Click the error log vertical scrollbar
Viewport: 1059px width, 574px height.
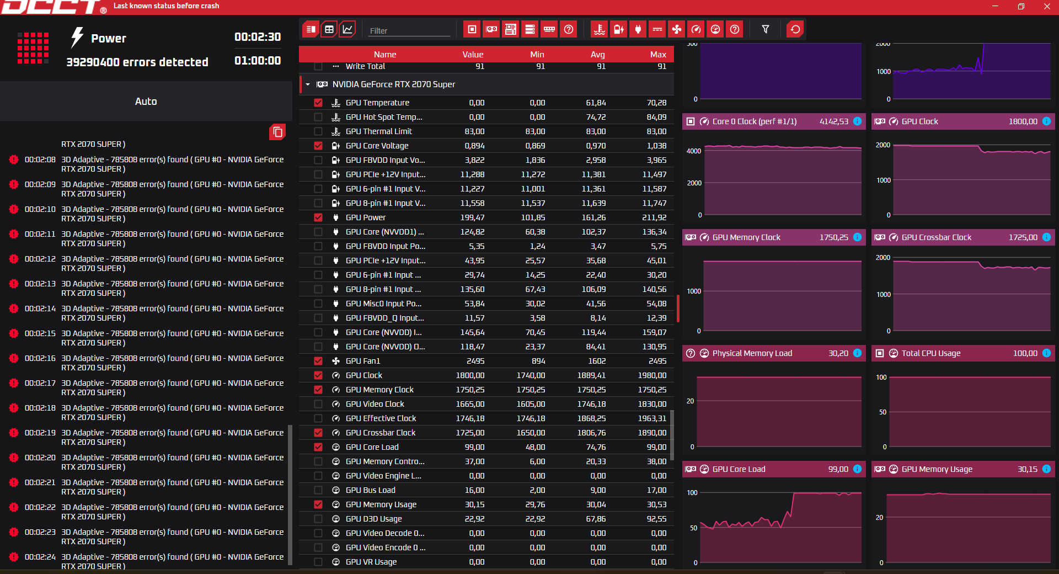(290, 495)
